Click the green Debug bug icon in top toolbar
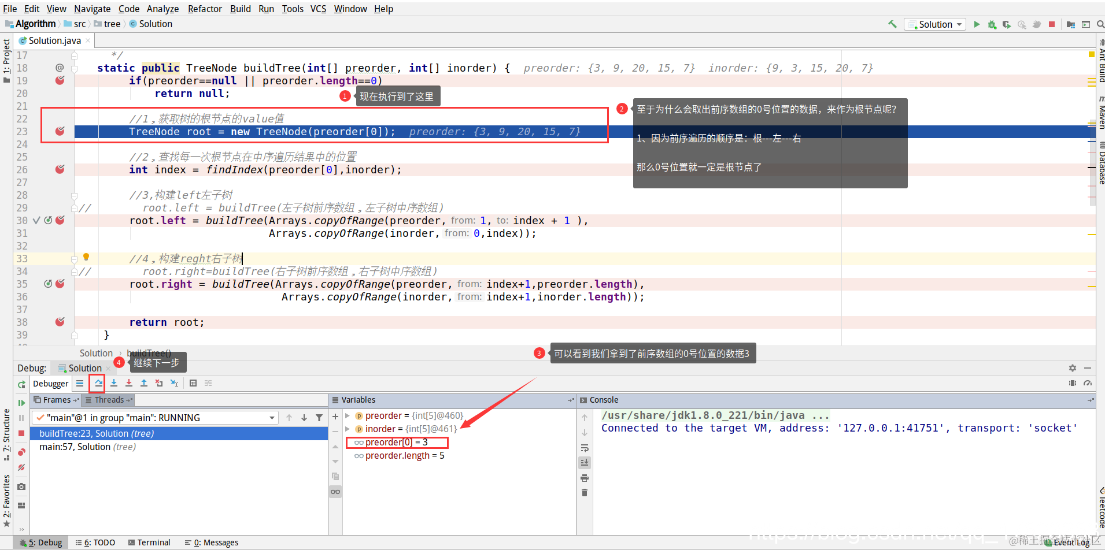Image resolution: width=1105 pixels, height=550 pixels. pyautogui.click(x=992, y=24)
